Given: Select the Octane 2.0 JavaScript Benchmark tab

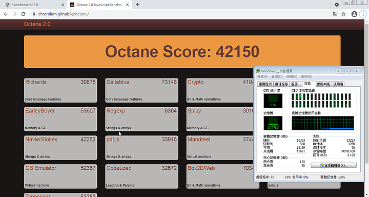Looking at the screenshot, I should tap(99, 5).
